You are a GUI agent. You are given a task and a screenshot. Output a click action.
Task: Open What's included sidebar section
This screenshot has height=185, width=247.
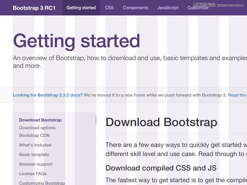35,145
